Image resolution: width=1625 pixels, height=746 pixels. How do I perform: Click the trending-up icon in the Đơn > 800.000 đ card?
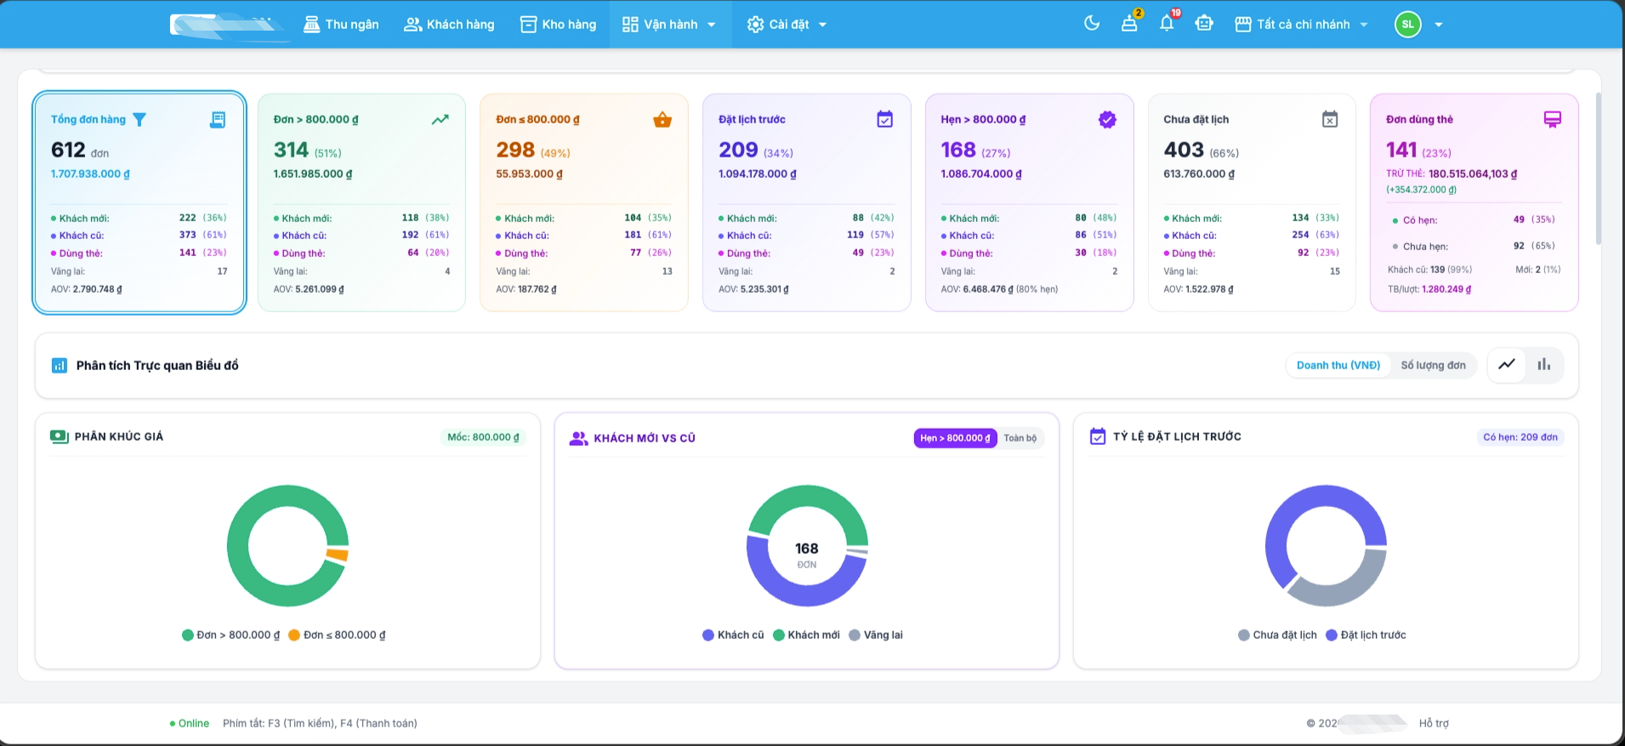coord(440,120)
